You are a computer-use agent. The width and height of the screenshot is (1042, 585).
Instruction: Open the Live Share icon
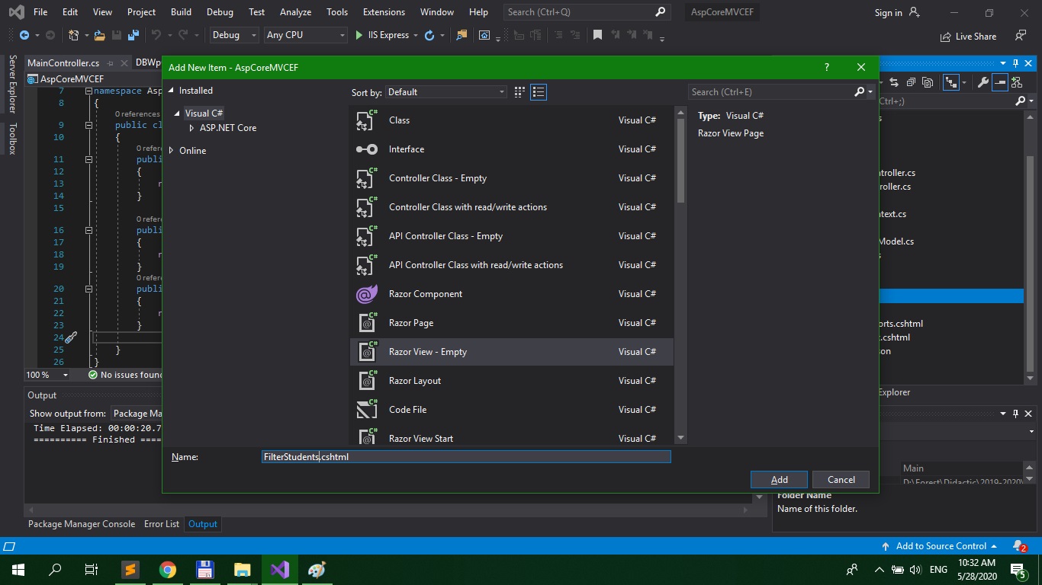click(947, 36)
